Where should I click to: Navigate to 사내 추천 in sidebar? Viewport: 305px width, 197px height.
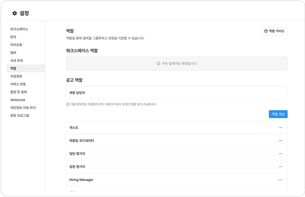pos(17,61)
